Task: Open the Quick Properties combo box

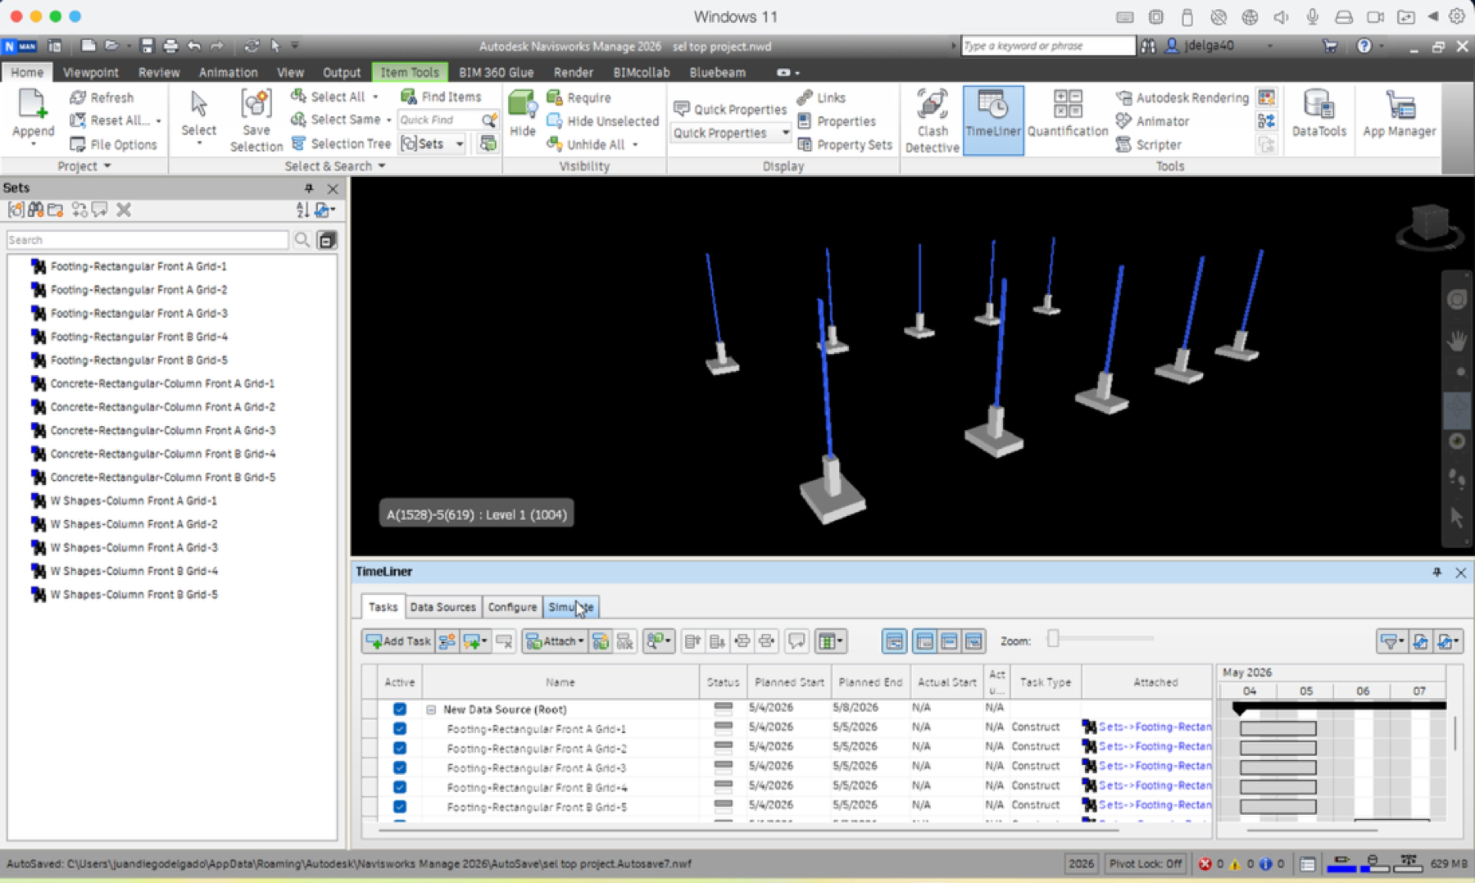Action: pyautogui.click(x=731, y=133)
